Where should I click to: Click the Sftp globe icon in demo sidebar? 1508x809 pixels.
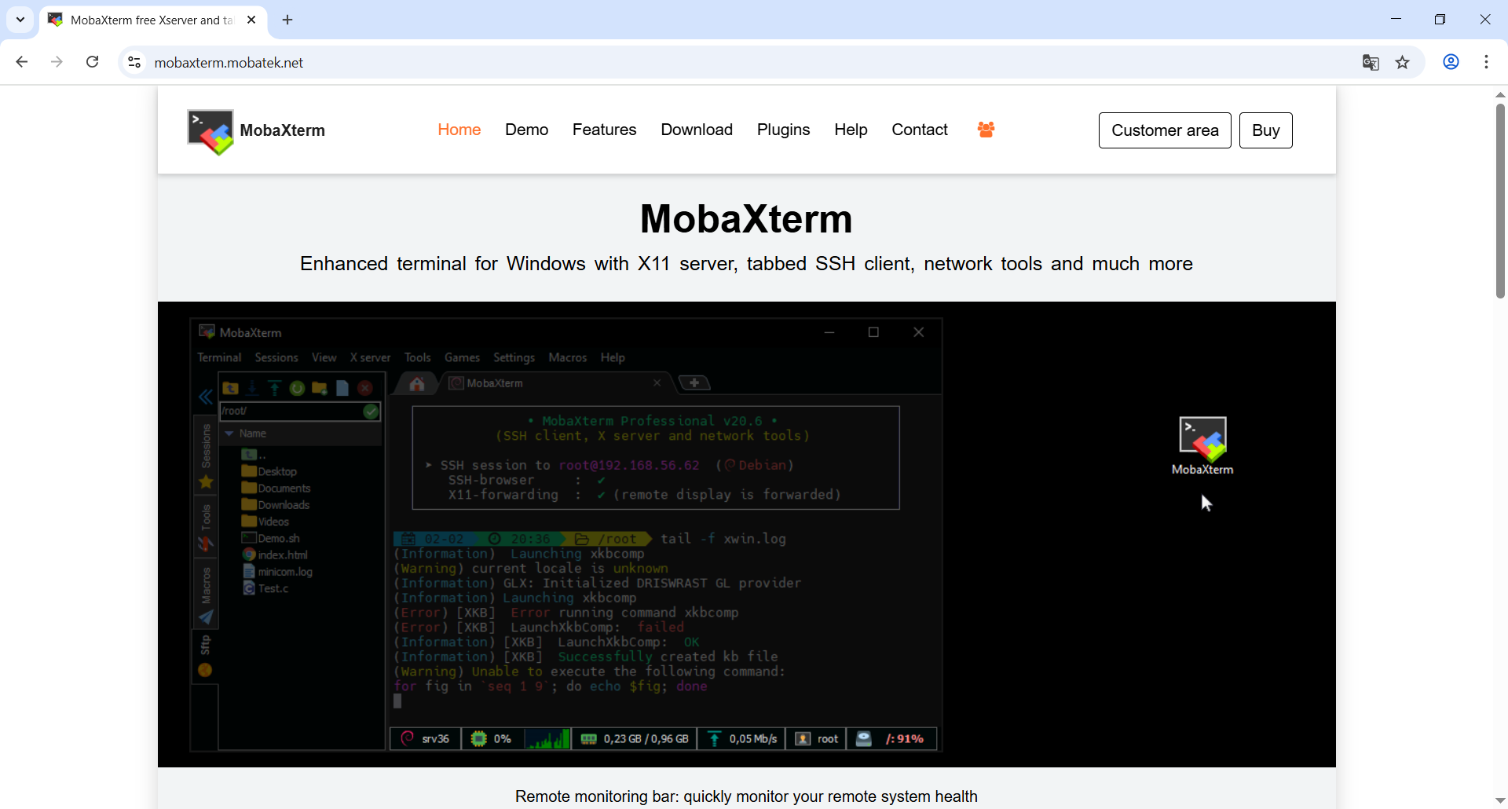[205, 670]
